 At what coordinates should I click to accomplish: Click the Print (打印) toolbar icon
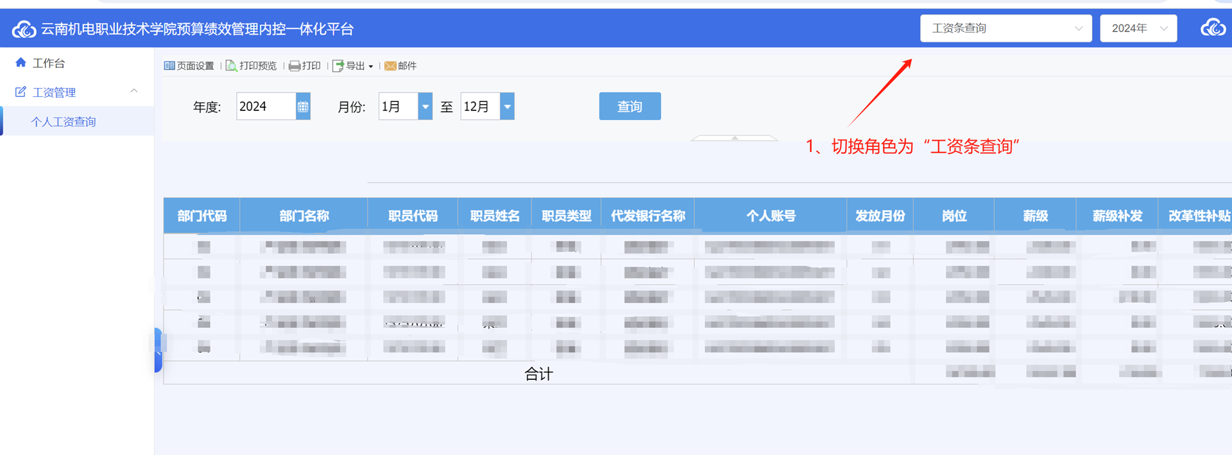coord(295,66)
